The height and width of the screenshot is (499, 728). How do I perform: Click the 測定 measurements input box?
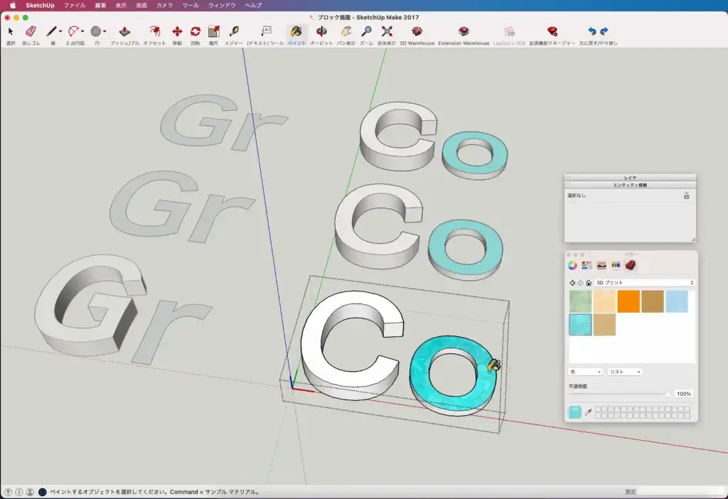(681, 492)
